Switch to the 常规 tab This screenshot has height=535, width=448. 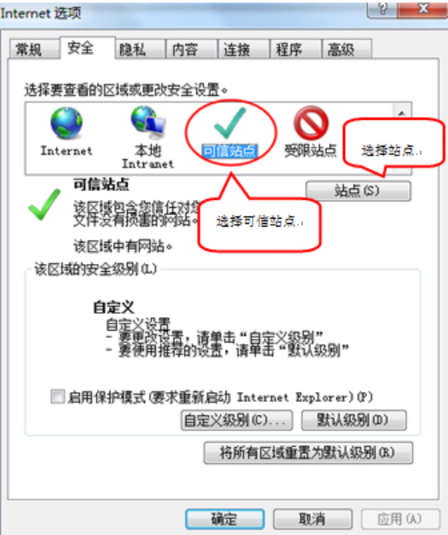pyautogui.click(x=34, y=50)
